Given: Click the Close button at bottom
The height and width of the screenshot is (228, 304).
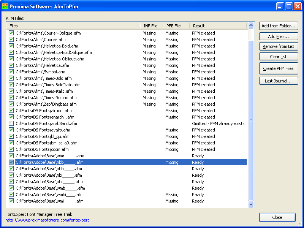Looking at the screenshot, I should tap(277, 217).
